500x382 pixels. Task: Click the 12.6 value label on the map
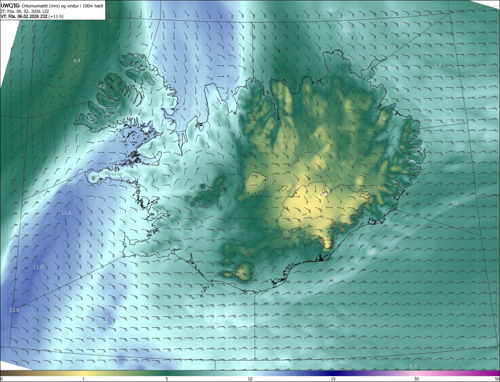[x=66, y=213]
